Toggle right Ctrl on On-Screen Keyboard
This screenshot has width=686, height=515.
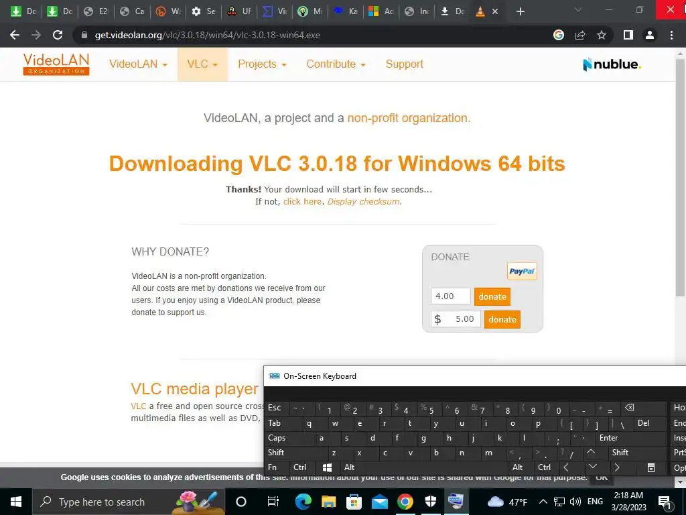point(545,467)
